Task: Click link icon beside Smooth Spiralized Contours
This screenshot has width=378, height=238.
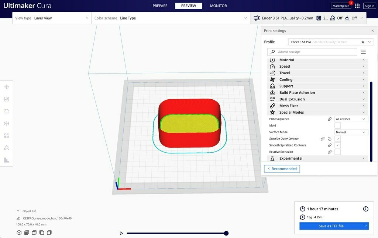Action: point(330,145)
